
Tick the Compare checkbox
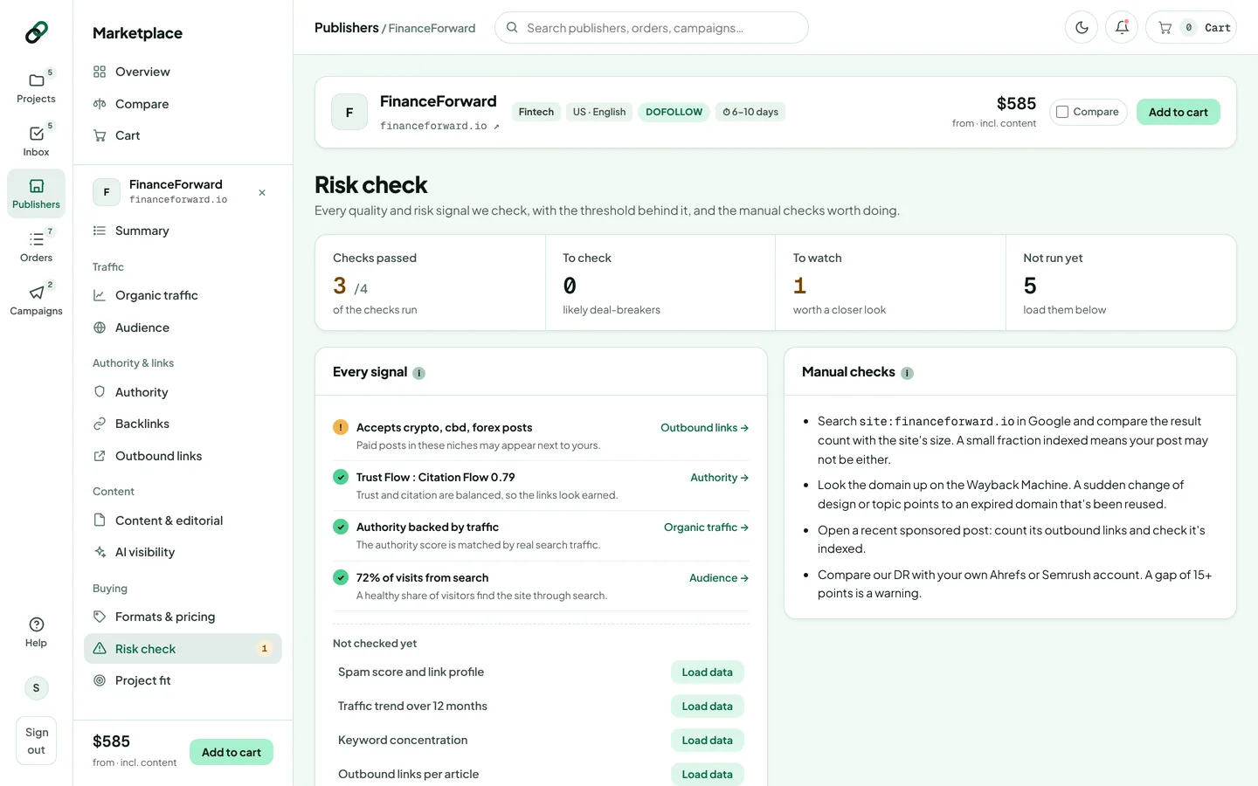pos(1062,112)
